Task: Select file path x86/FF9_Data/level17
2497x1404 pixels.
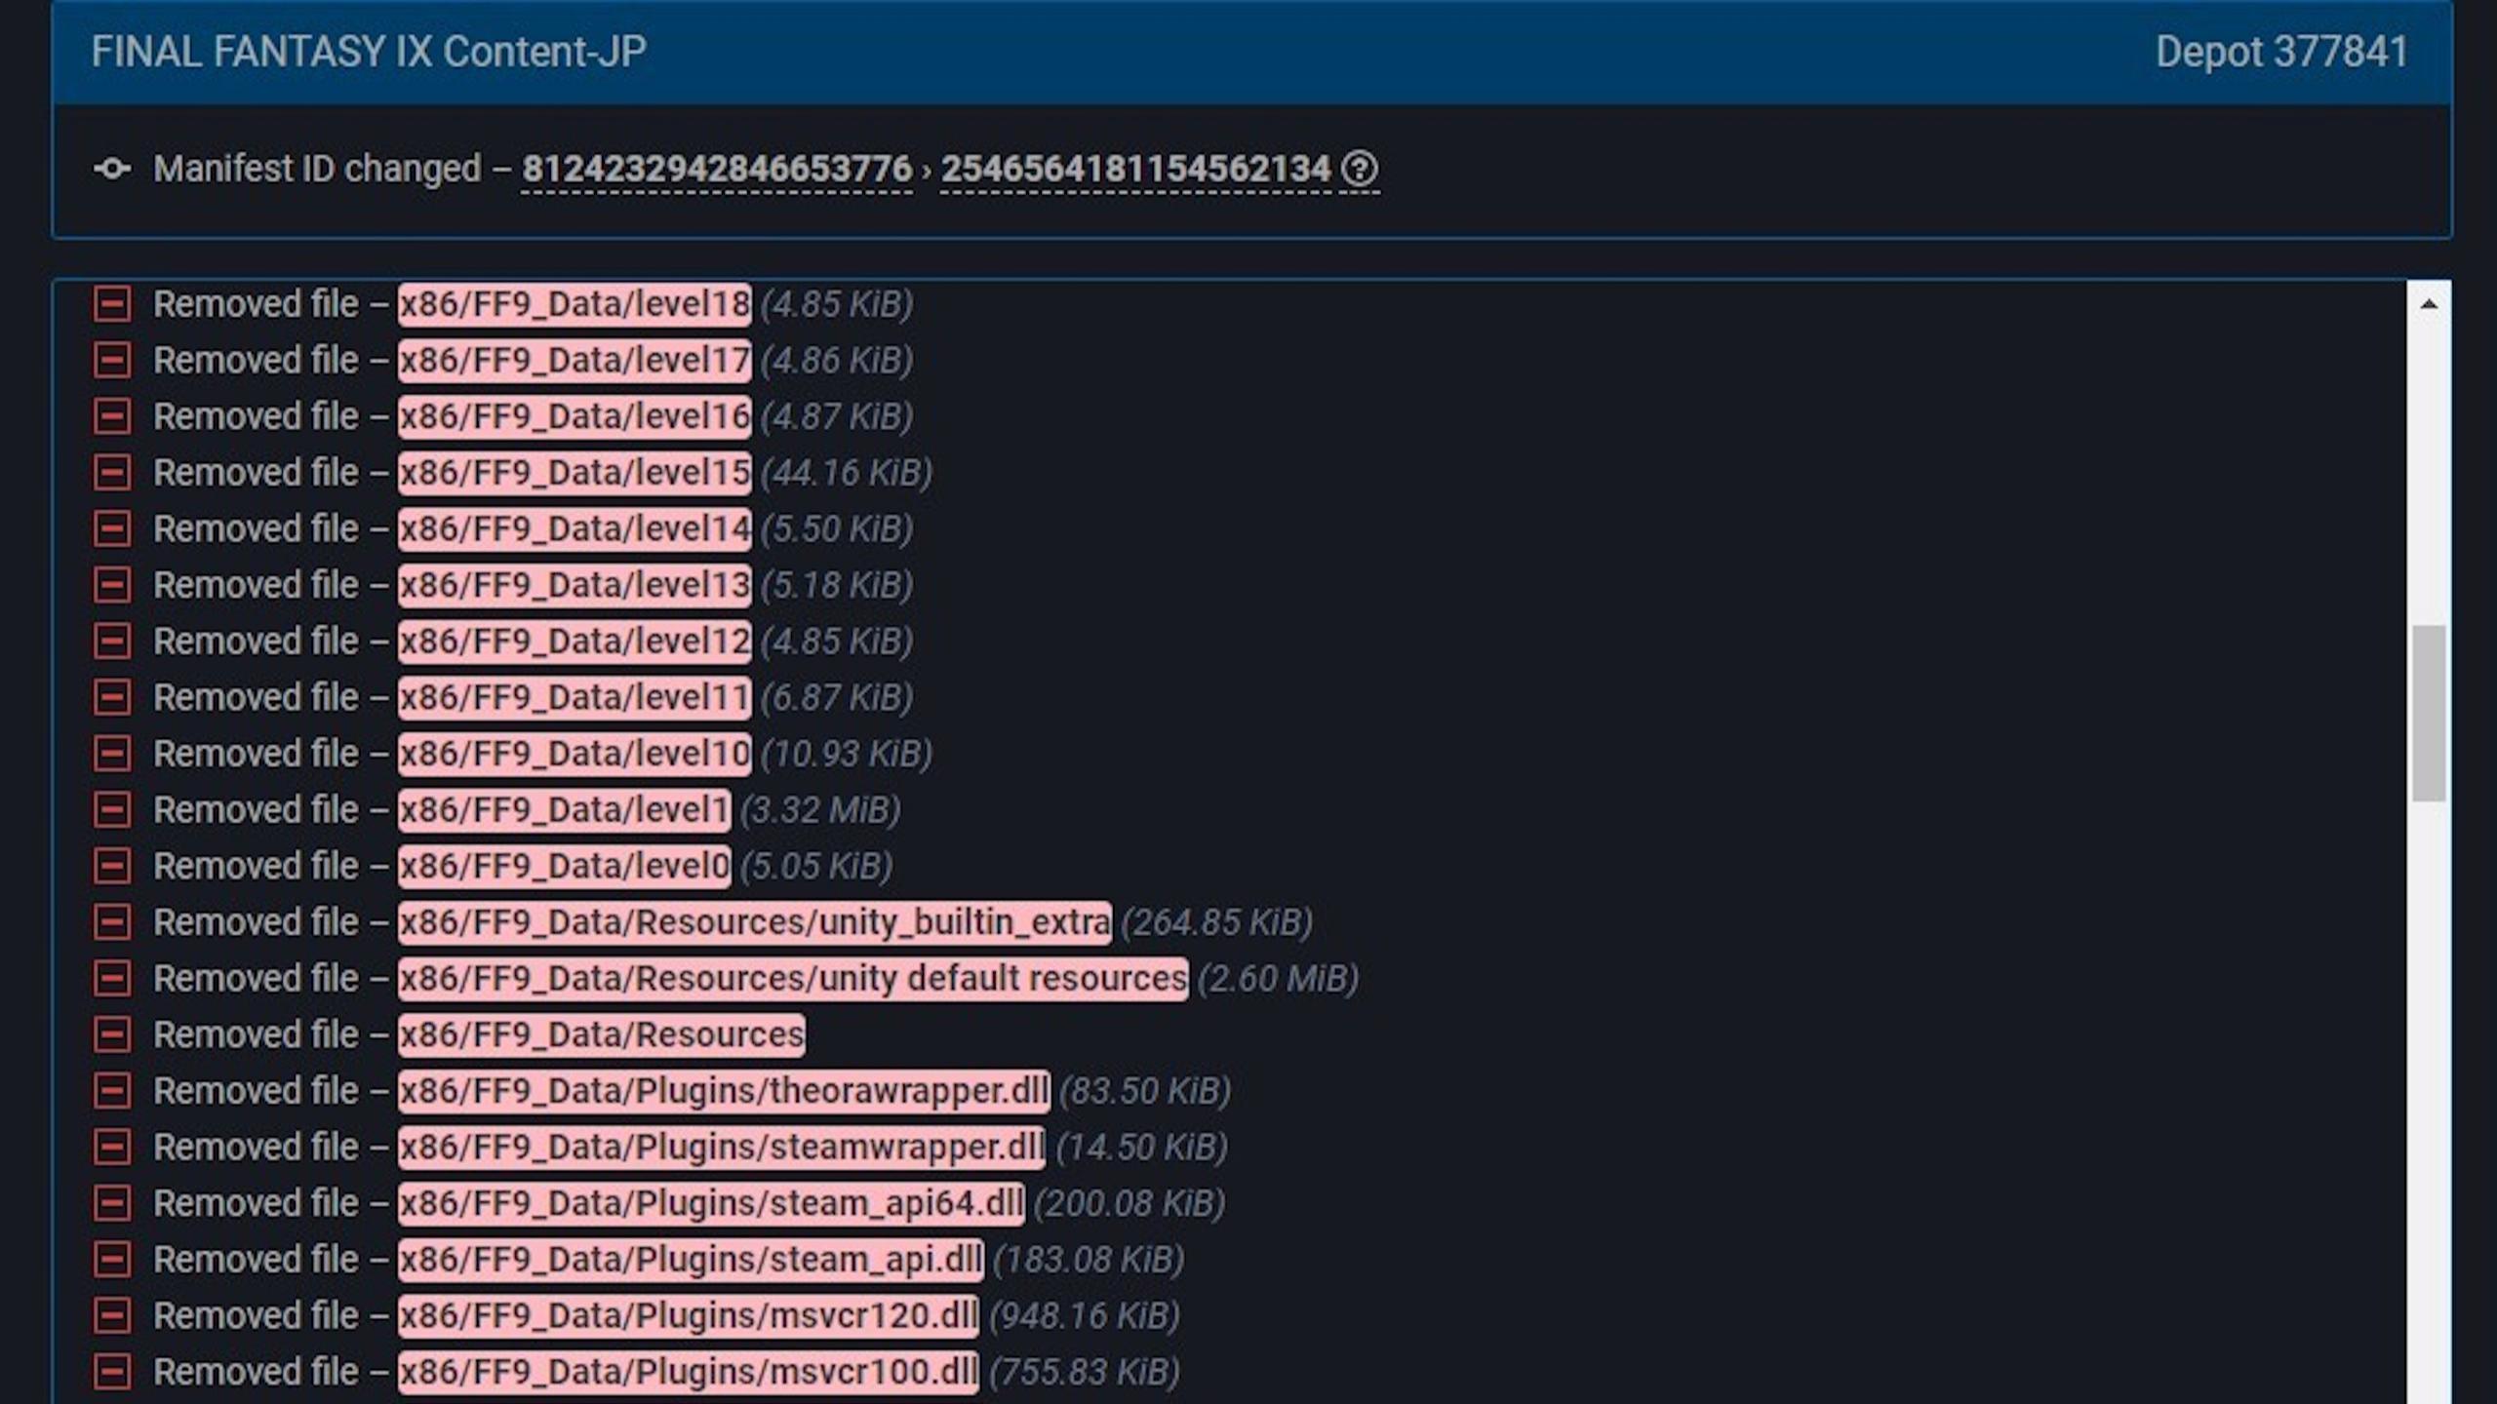Action: pyautogui.click(x=575, y=361)
